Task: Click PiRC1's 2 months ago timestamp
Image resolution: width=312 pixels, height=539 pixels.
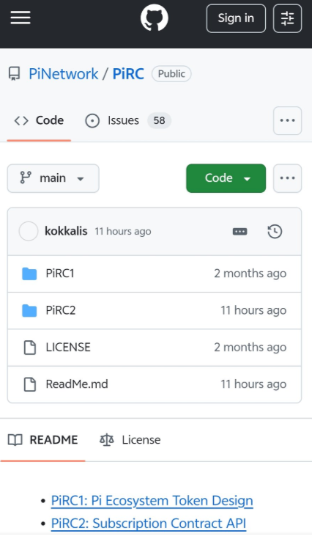Action: (250, 274)
